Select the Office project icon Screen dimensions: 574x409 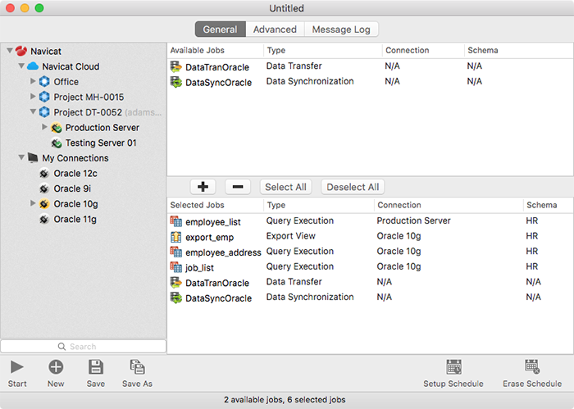pyautogui.click(x=44, y=82)
